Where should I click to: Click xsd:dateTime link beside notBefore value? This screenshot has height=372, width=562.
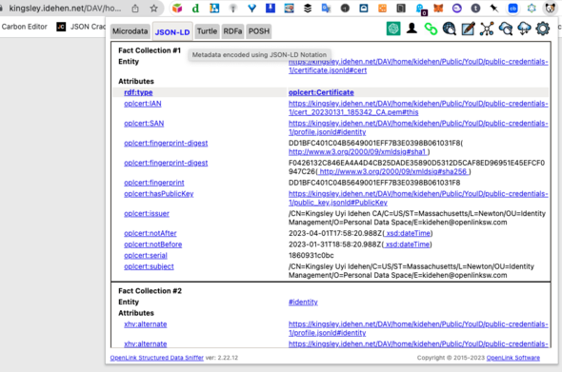pos(407,245)
